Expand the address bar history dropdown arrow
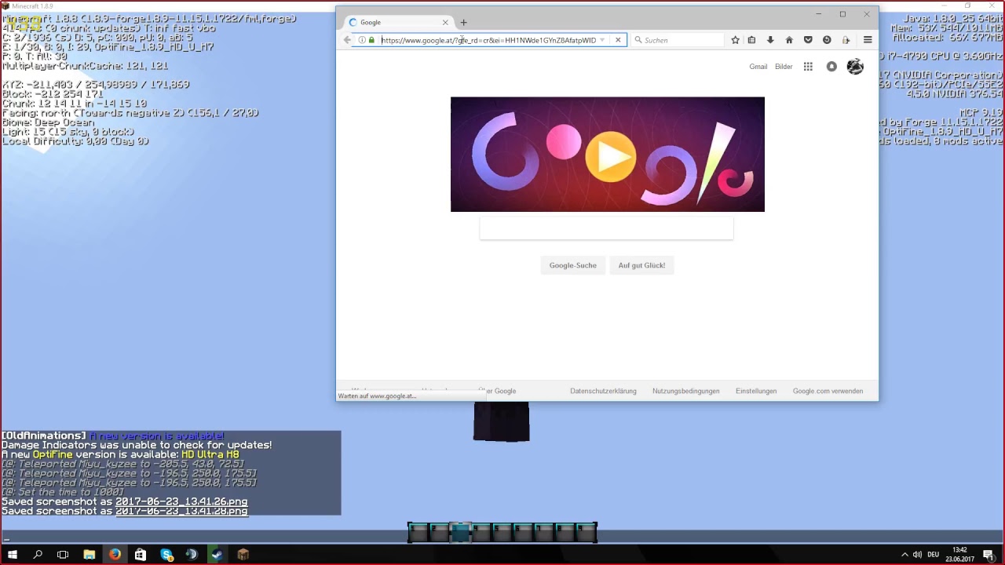Viewport: 1005px width, 565px height. point(602,40)
